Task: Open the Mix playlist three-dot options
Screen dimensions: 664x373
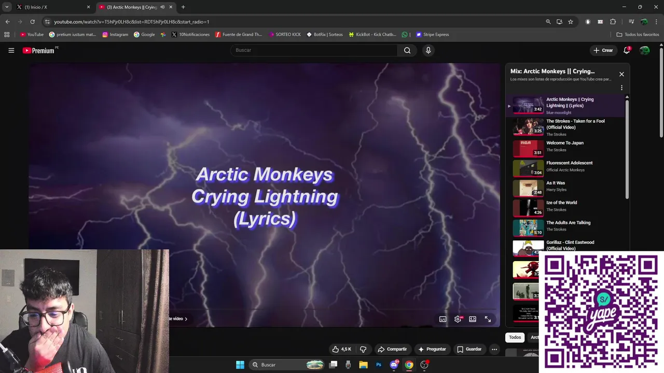Action: 621,88
